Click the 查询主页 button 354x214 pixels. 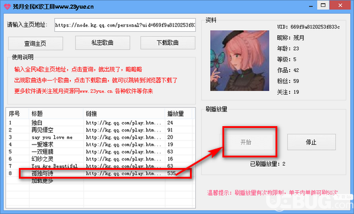[x=35, y=43]
